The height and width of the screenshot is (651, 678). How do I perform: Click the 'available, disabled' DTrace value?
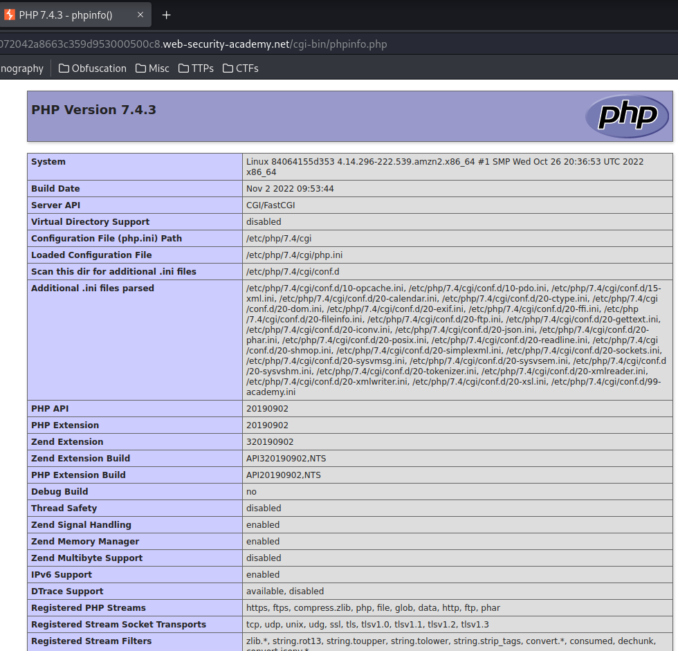pyautogui.click(x=285, y=592)
